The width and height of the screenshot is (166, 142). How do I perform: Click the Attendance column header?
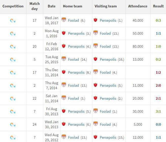(x=138, y=6)
